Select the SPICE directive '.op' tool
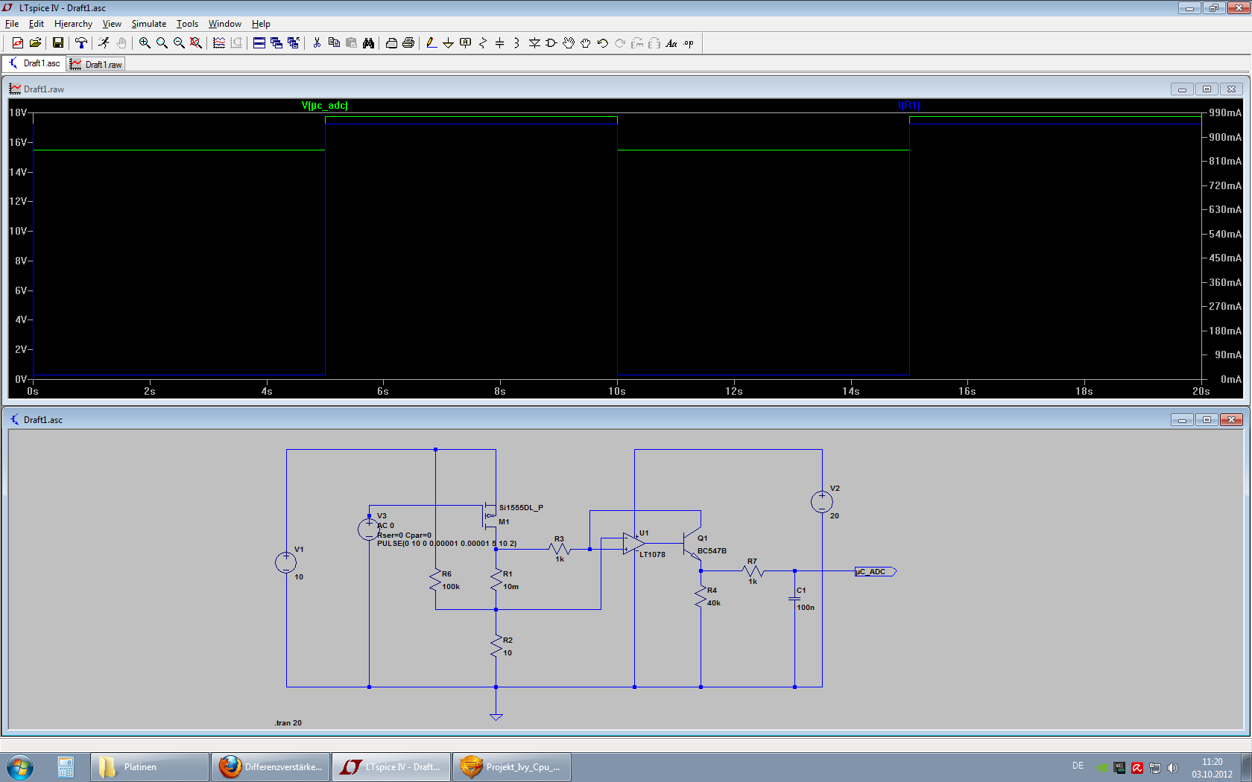The height and width of the screenshot is (782, 1252). tap(689, 43)
